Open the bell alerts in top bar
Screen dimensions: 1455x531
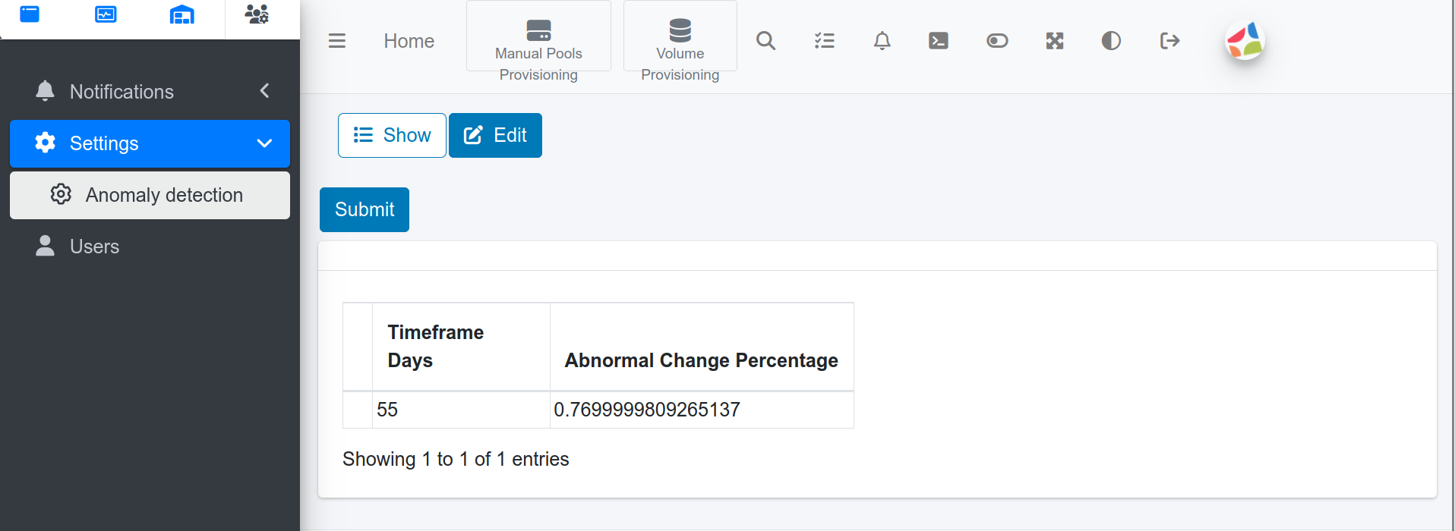tap(882, 41)
